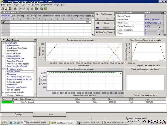Click the Start Scenario button

(x=105, y=14)
